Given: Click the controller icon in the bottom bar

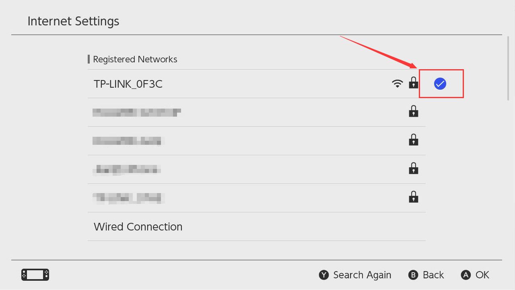Looking at the screenshot, I should 35,275.
